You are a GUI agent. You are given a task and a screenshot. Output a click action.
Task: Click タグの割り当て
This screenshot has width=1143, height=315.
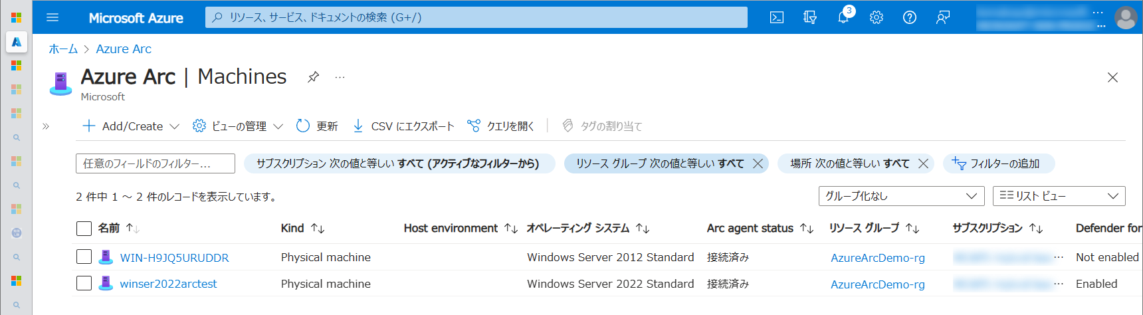coord(602,126)
